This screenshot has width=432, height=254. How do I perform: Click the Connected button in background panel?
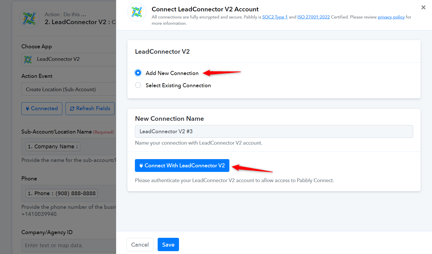(x=42, y=109)
